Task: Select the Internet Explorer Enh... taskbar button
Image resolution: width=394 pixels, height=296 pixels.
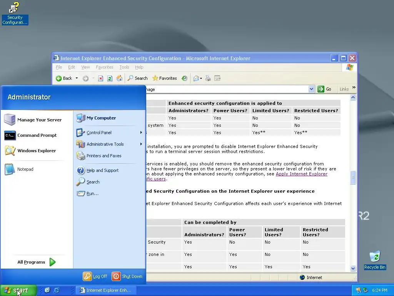Action: point(105,290)
